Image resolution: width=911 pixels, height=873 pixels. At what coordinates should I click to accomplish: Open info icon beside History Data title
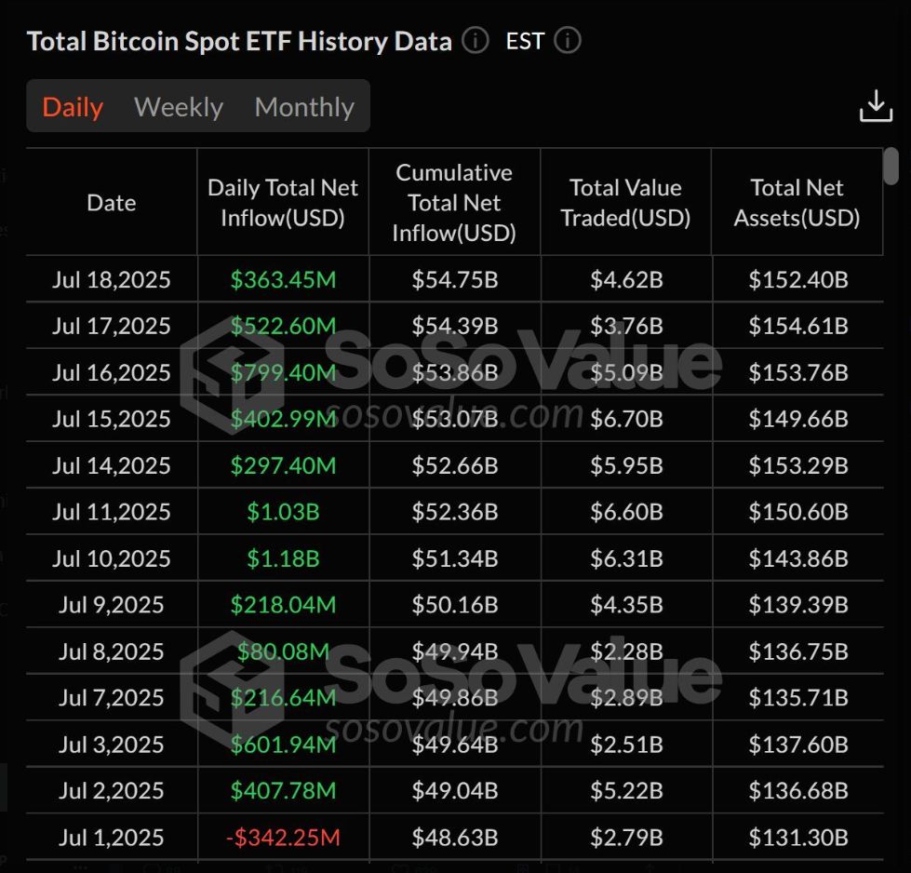(476, 41)
